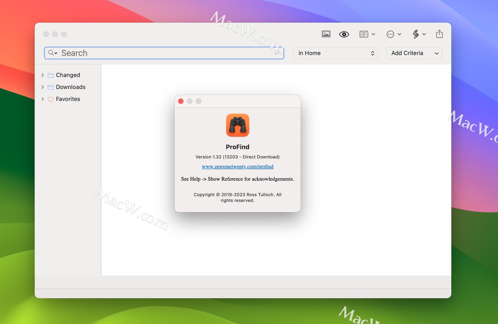Click the Share toolbar icon
Viewport: 498px width, 324px height.
point(439,34)
